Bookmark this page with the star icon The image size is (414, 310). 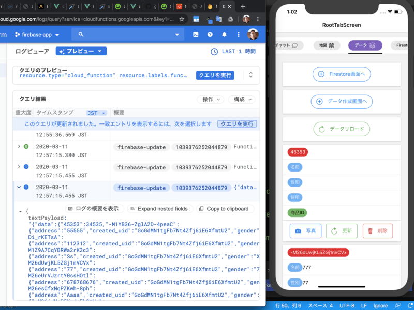pos(182,19)
